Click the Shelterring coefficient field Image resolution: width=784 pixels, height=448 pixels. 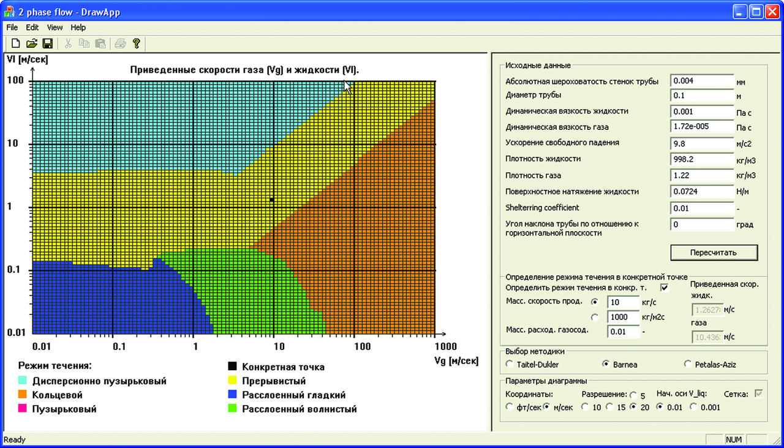point(702,208)
